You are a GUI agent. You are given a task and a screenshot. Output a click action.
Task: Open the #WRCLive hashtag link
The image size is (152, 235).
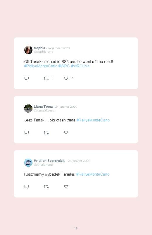click(x=80, y=66)
